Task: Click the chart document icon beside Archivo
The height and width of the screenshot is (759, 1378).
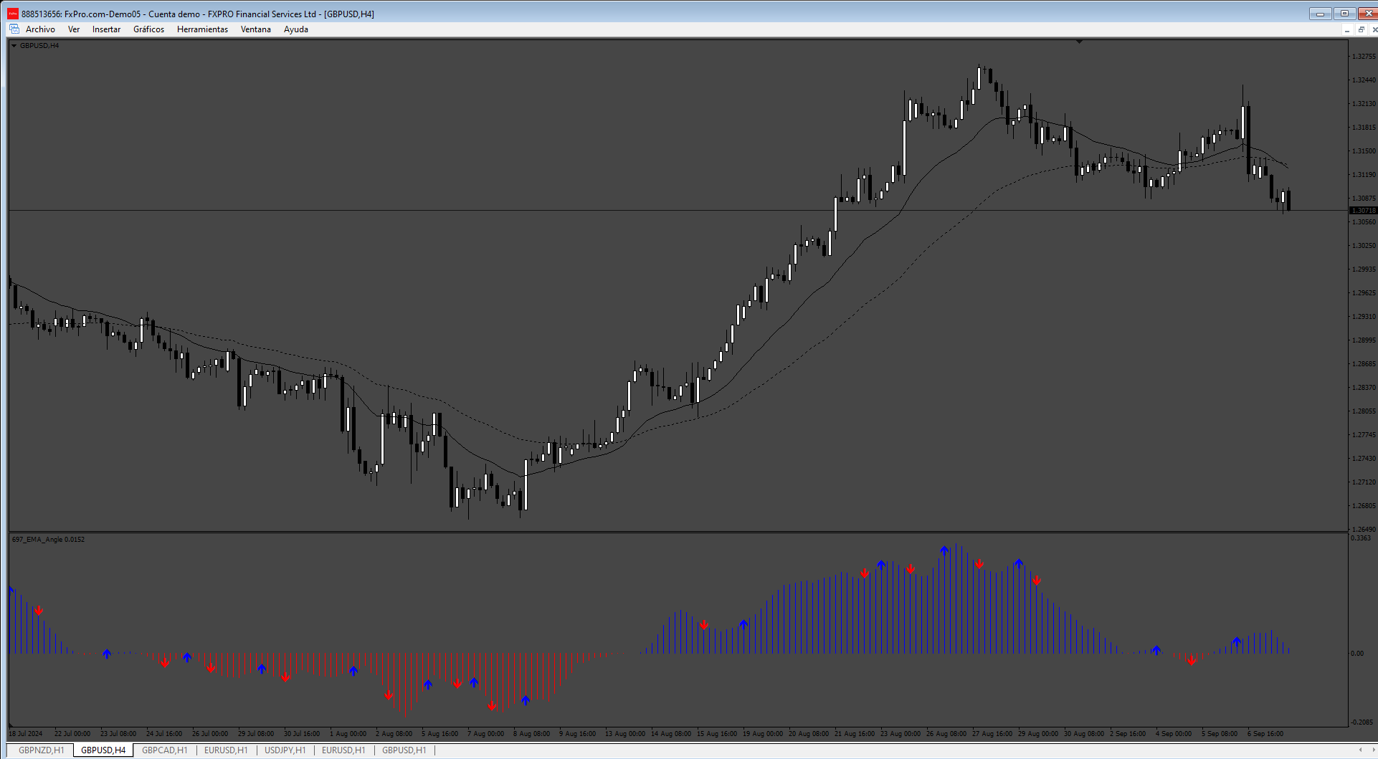Action: coord(14,29)
